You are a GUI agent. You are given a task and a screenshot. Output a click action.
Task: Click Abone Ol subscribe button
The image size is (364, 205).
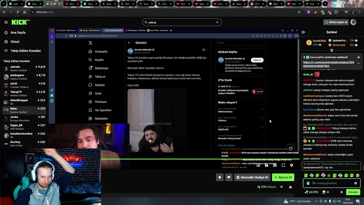coord(283,177)
